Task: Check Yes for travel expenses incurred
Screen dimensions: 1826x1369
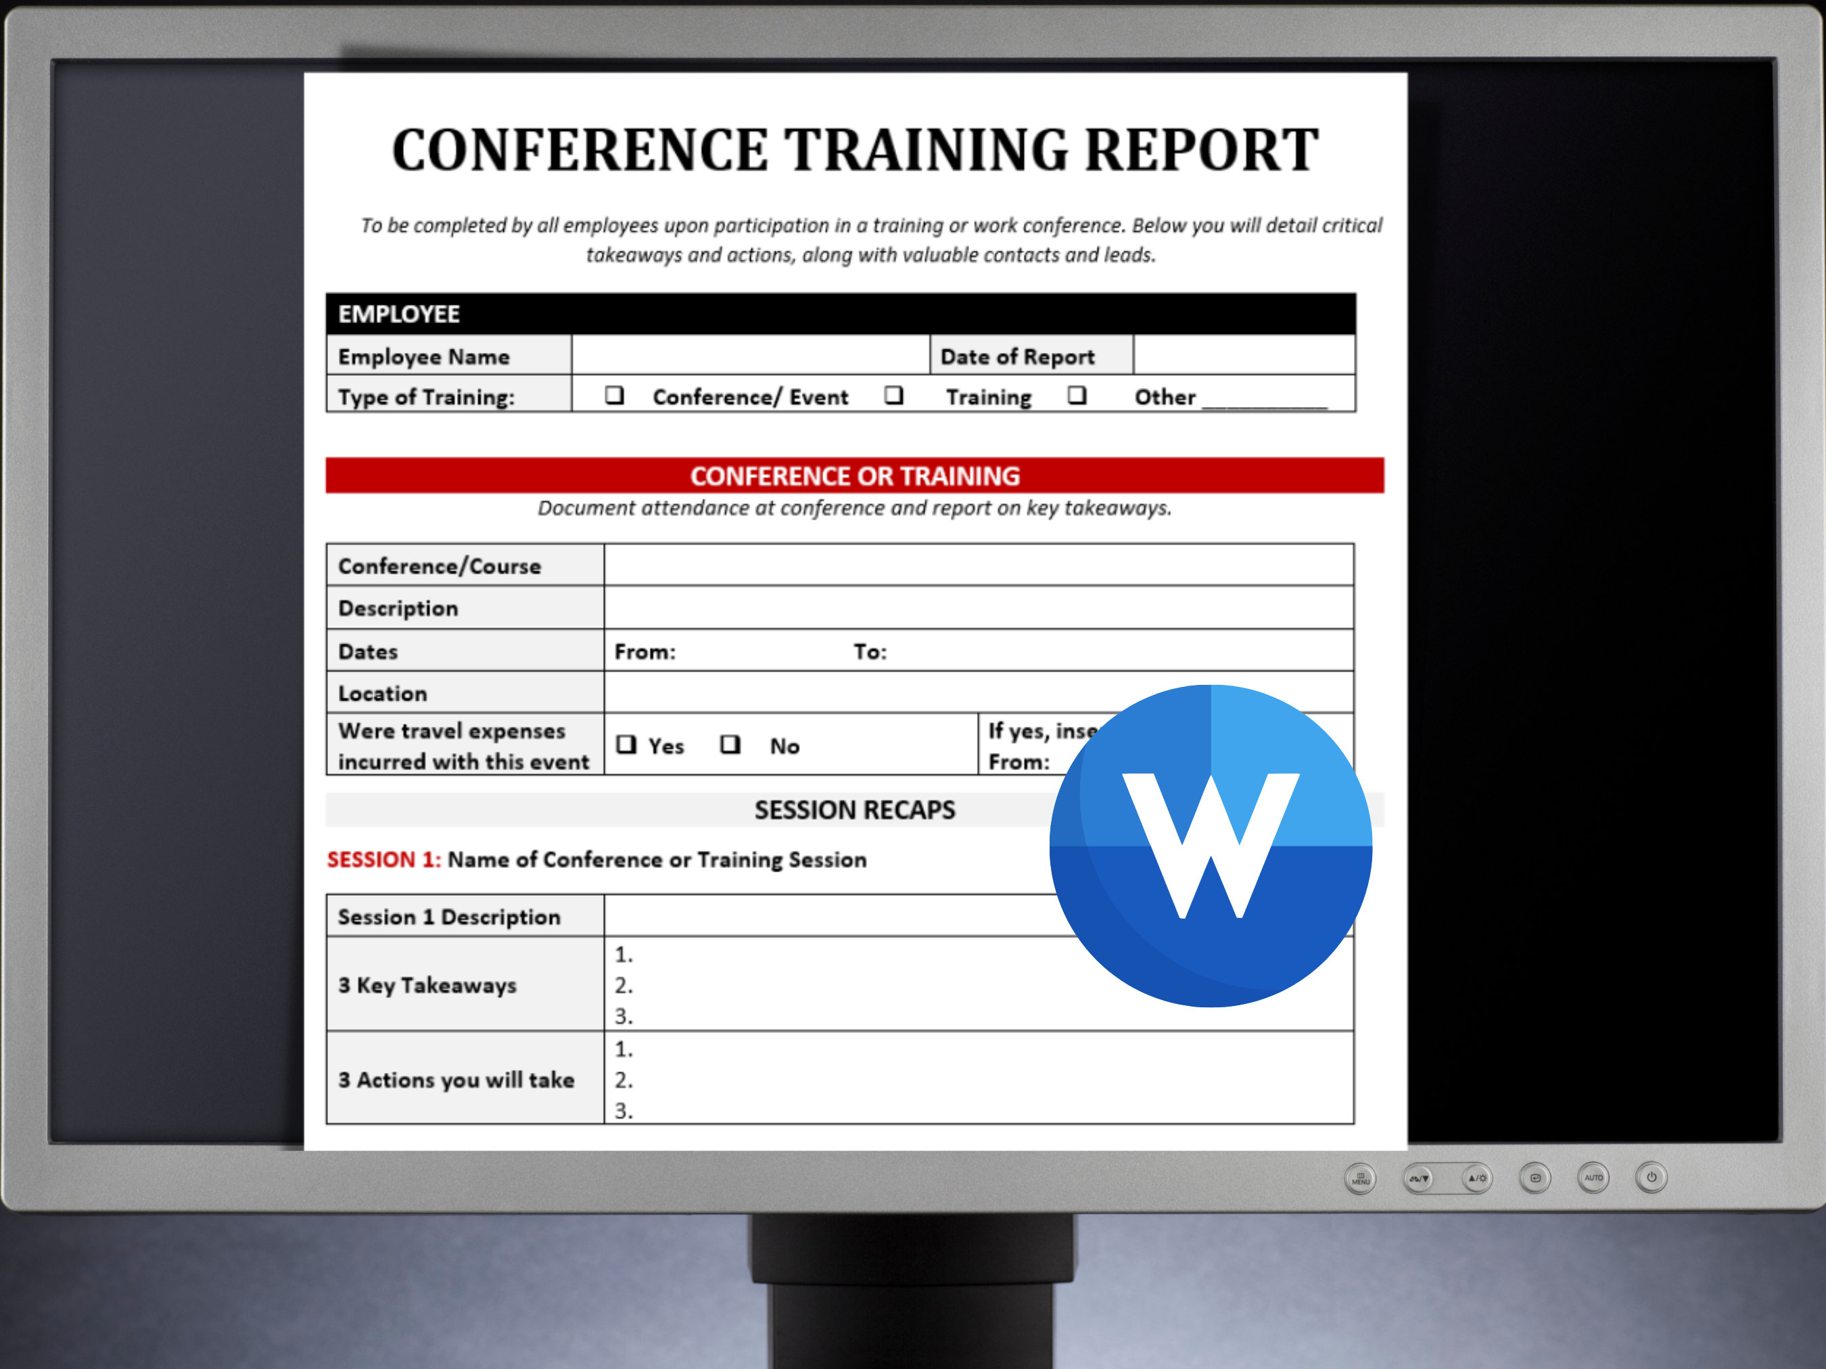Action: [x=628, y=744]
